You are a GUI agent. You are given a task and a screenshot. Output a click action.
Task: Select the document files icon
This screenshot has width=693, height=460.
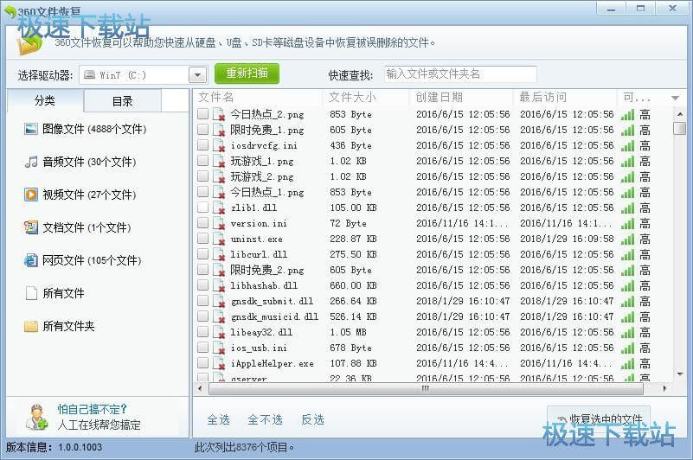point(31,227)
